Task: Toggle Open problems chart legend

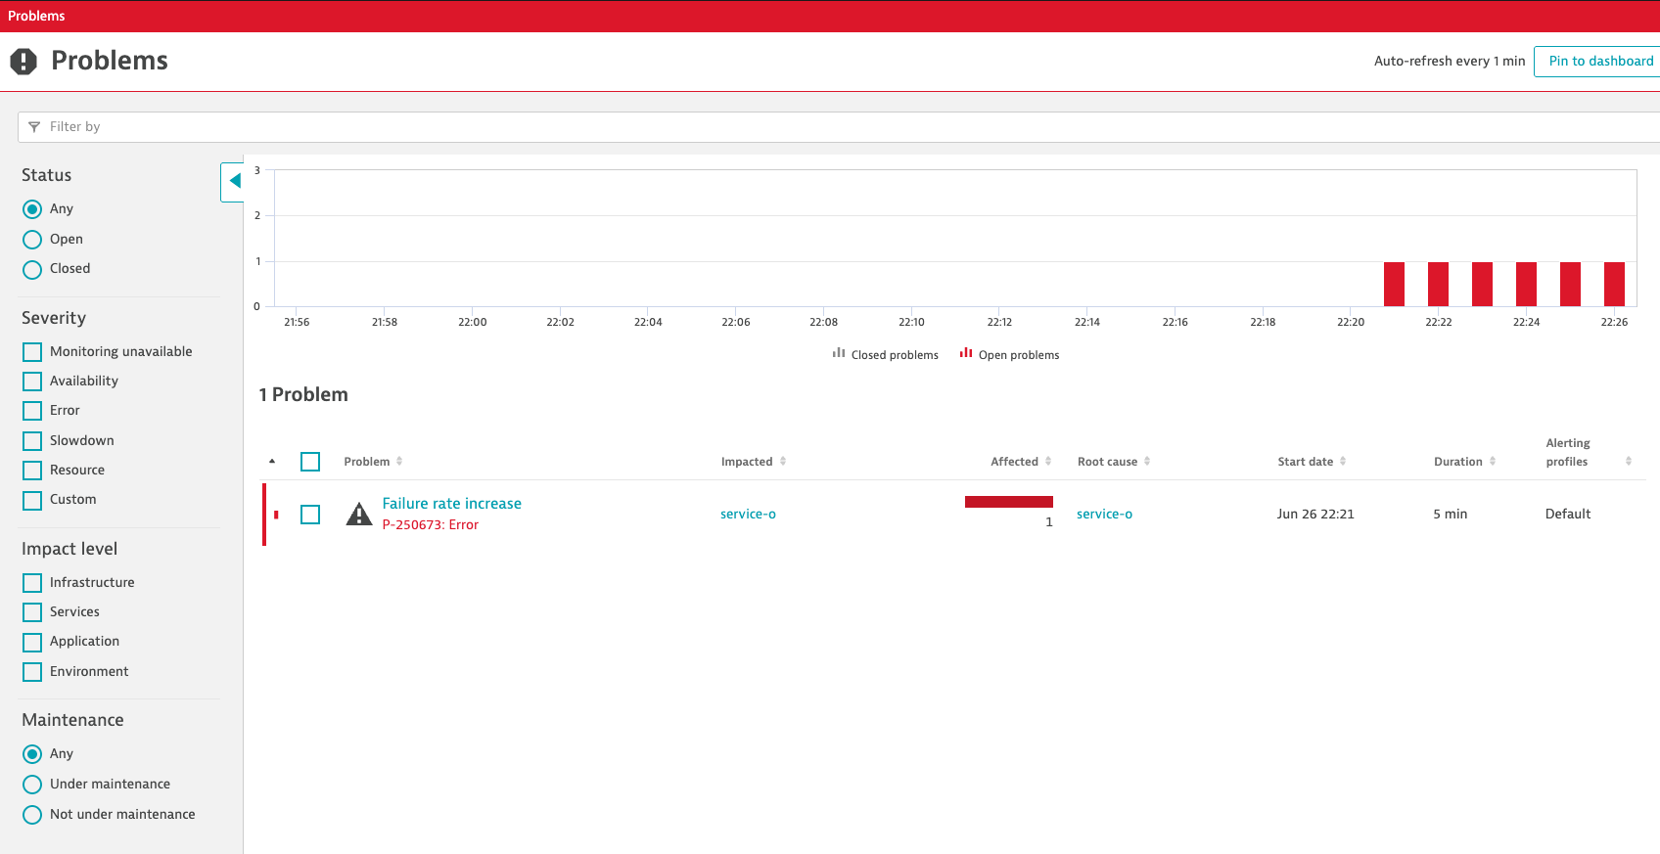Action: tap(1009, 355)
